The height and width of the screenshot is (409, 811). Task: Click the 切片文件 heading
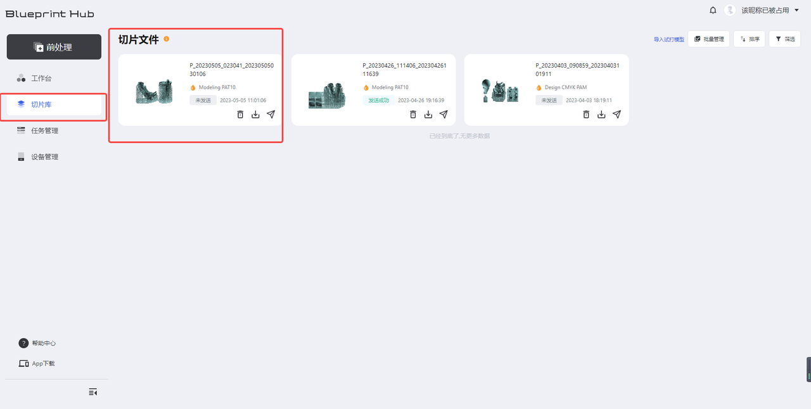139,40
